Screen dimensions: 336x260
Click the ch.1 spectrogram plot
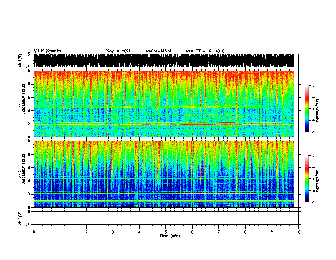[x=163, y=104]
